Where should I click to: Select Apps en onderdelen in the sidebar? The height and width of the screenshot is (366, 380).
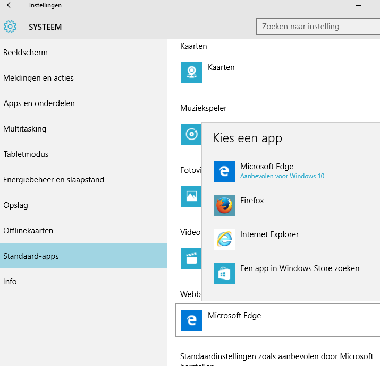click(x=39, y=103)
